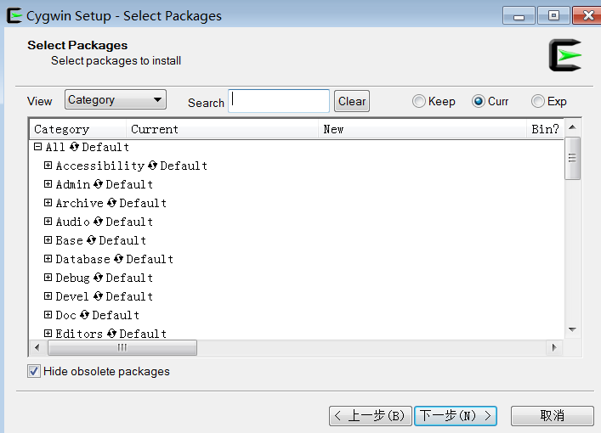Click into the Search input field

pos(279,101)
